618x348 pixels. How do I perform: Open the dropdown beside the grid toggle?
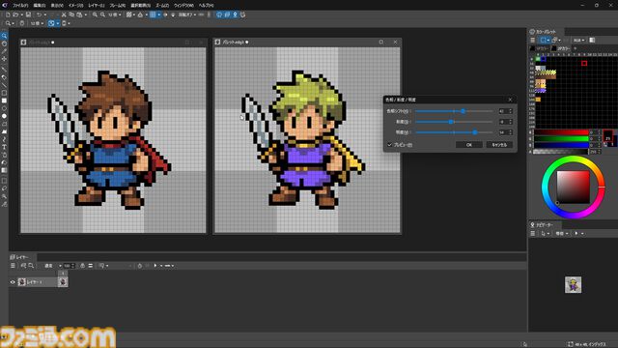point(158,14)
